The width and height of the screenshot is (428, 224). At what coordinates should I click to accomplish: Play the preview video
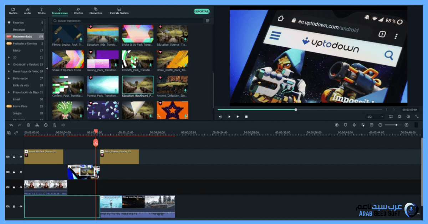tap(238, 117)
